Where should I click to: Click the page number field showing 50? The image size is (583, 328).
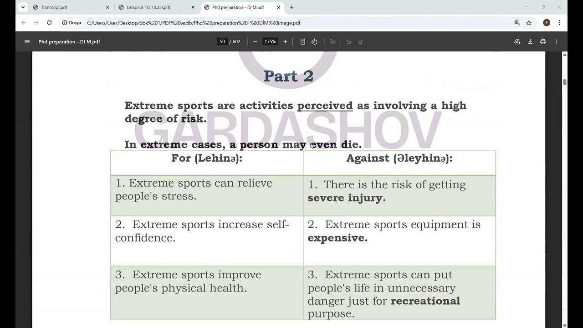(x=222, y=41)
